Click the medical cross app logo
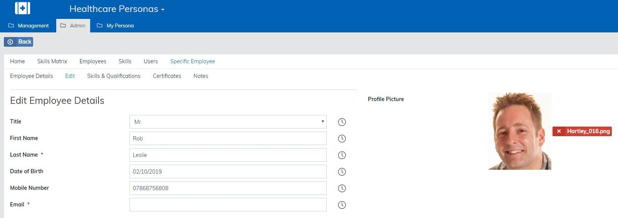Image resolution: width=618 pixels, height=218 pixels. (22, 8)
